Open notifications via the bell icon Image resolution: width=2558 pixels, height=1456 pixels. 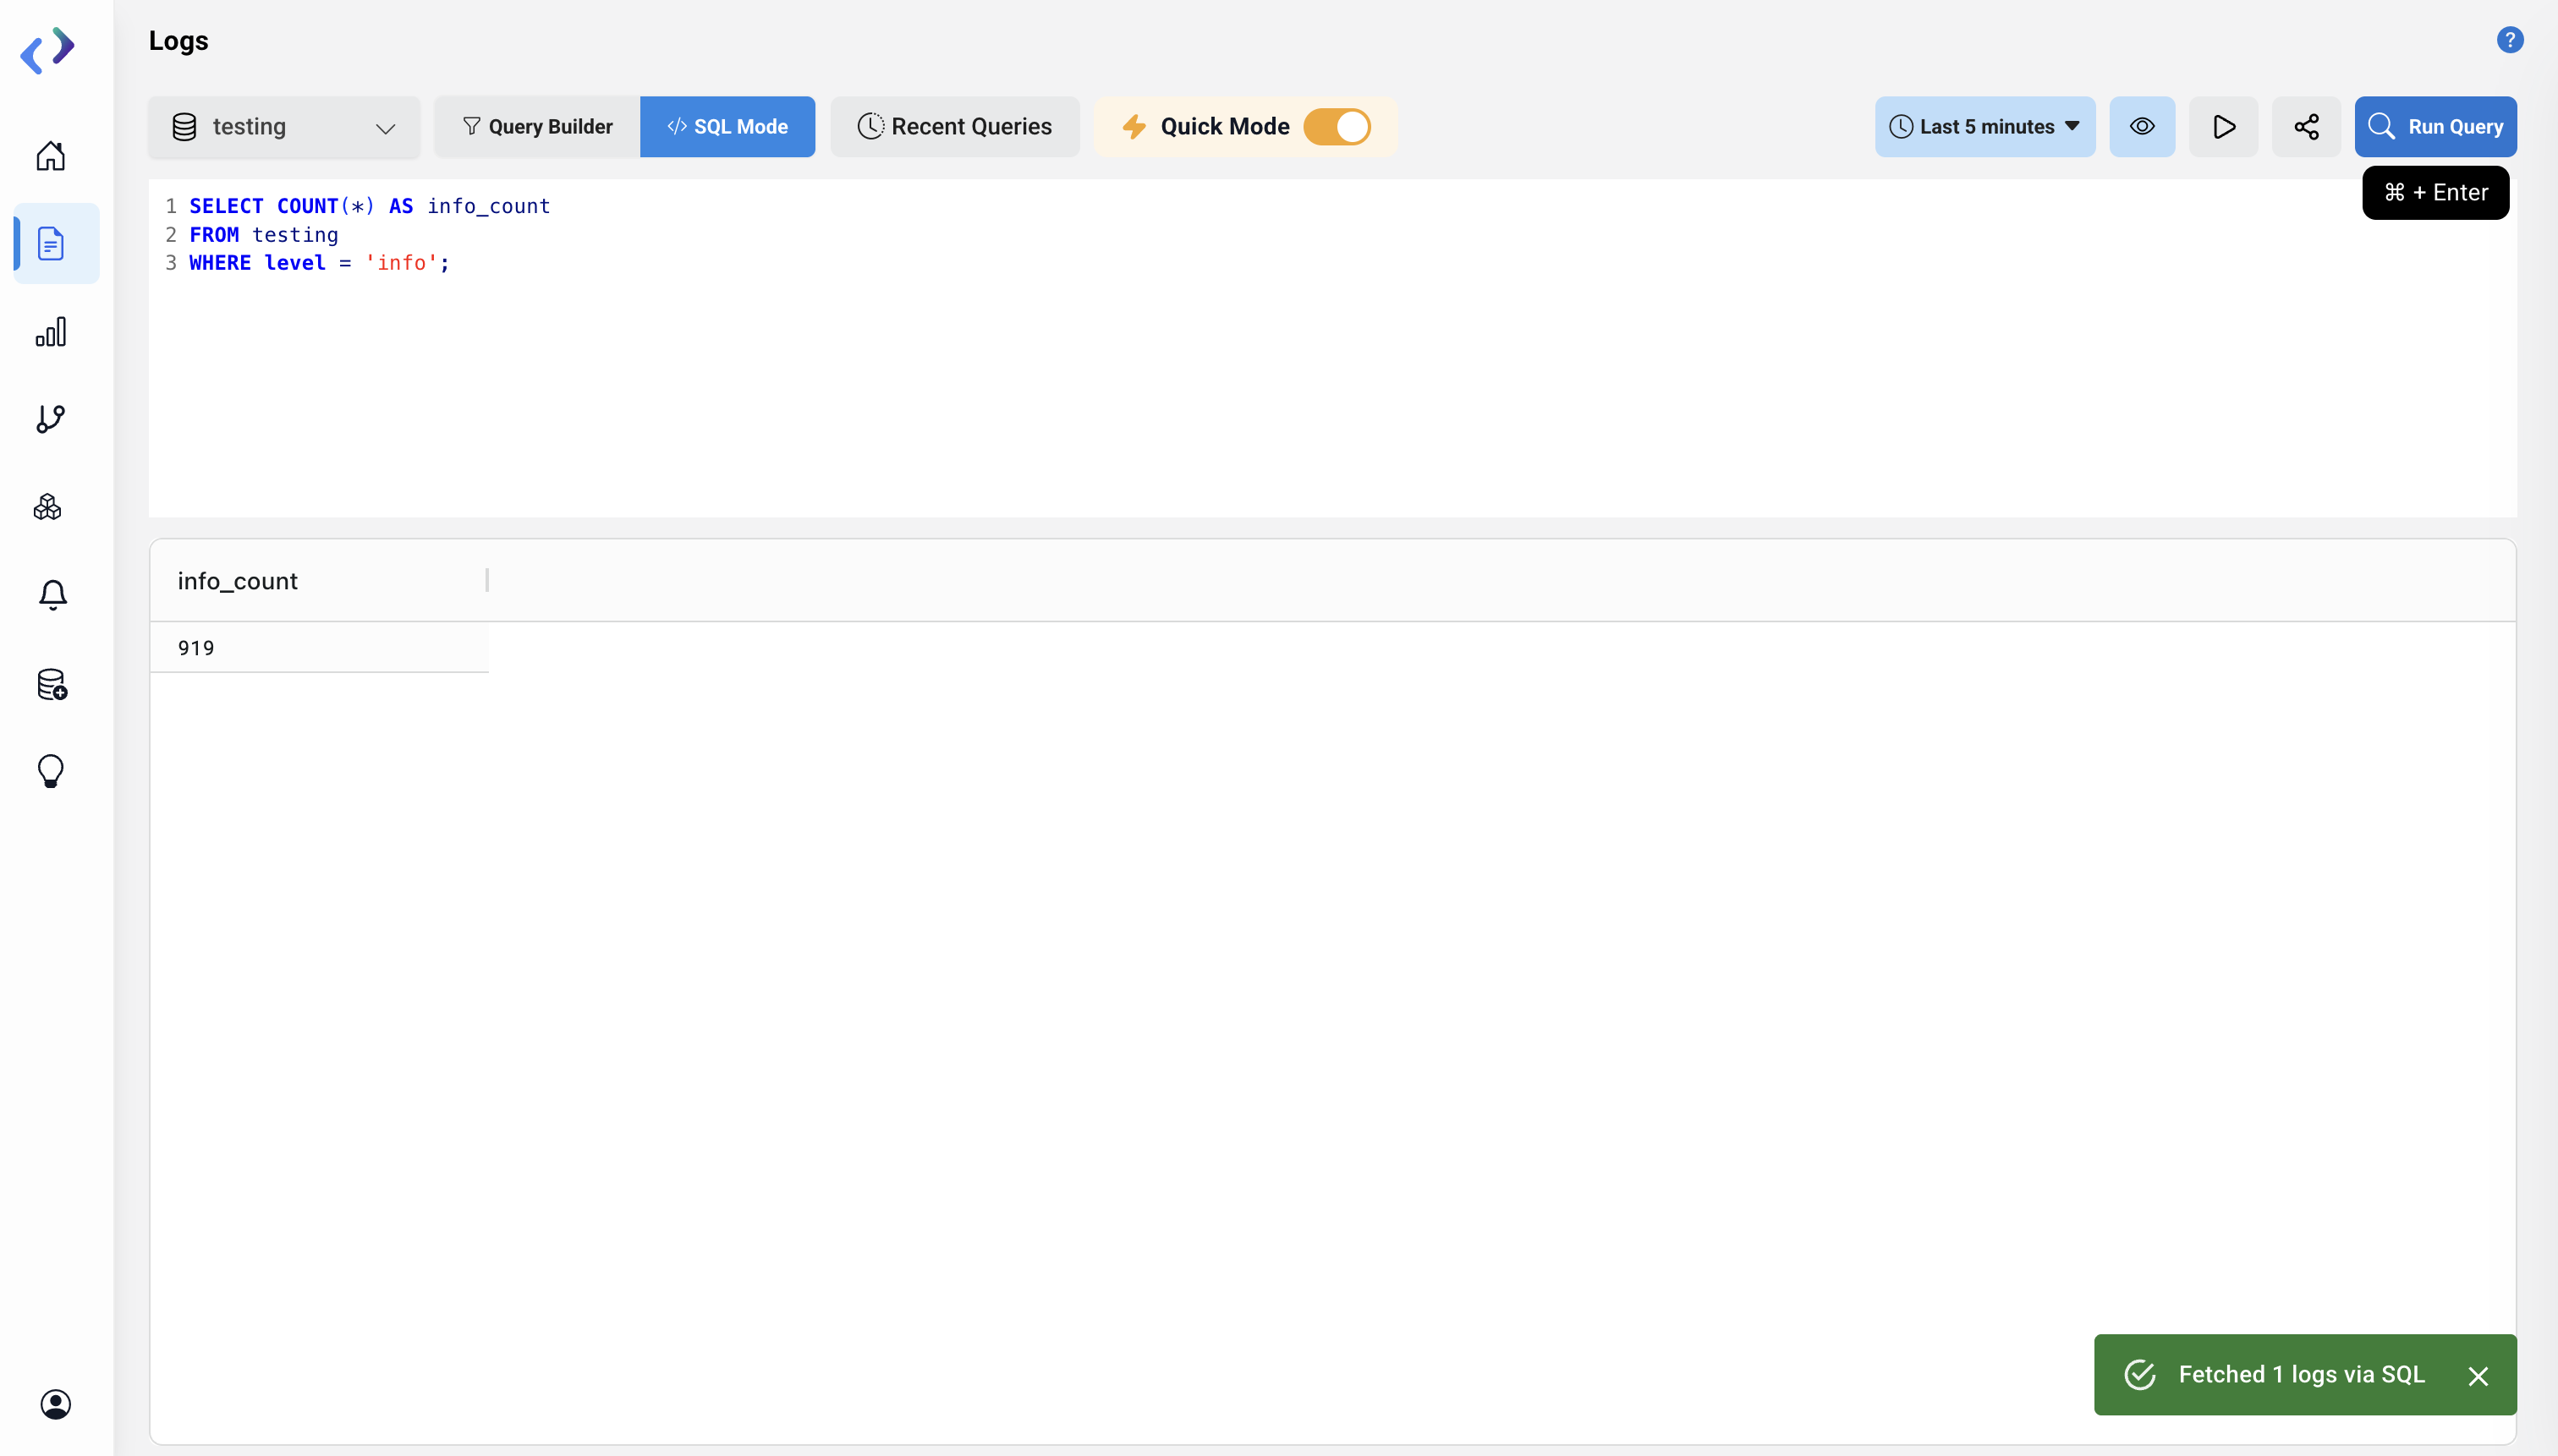(51, 594)
